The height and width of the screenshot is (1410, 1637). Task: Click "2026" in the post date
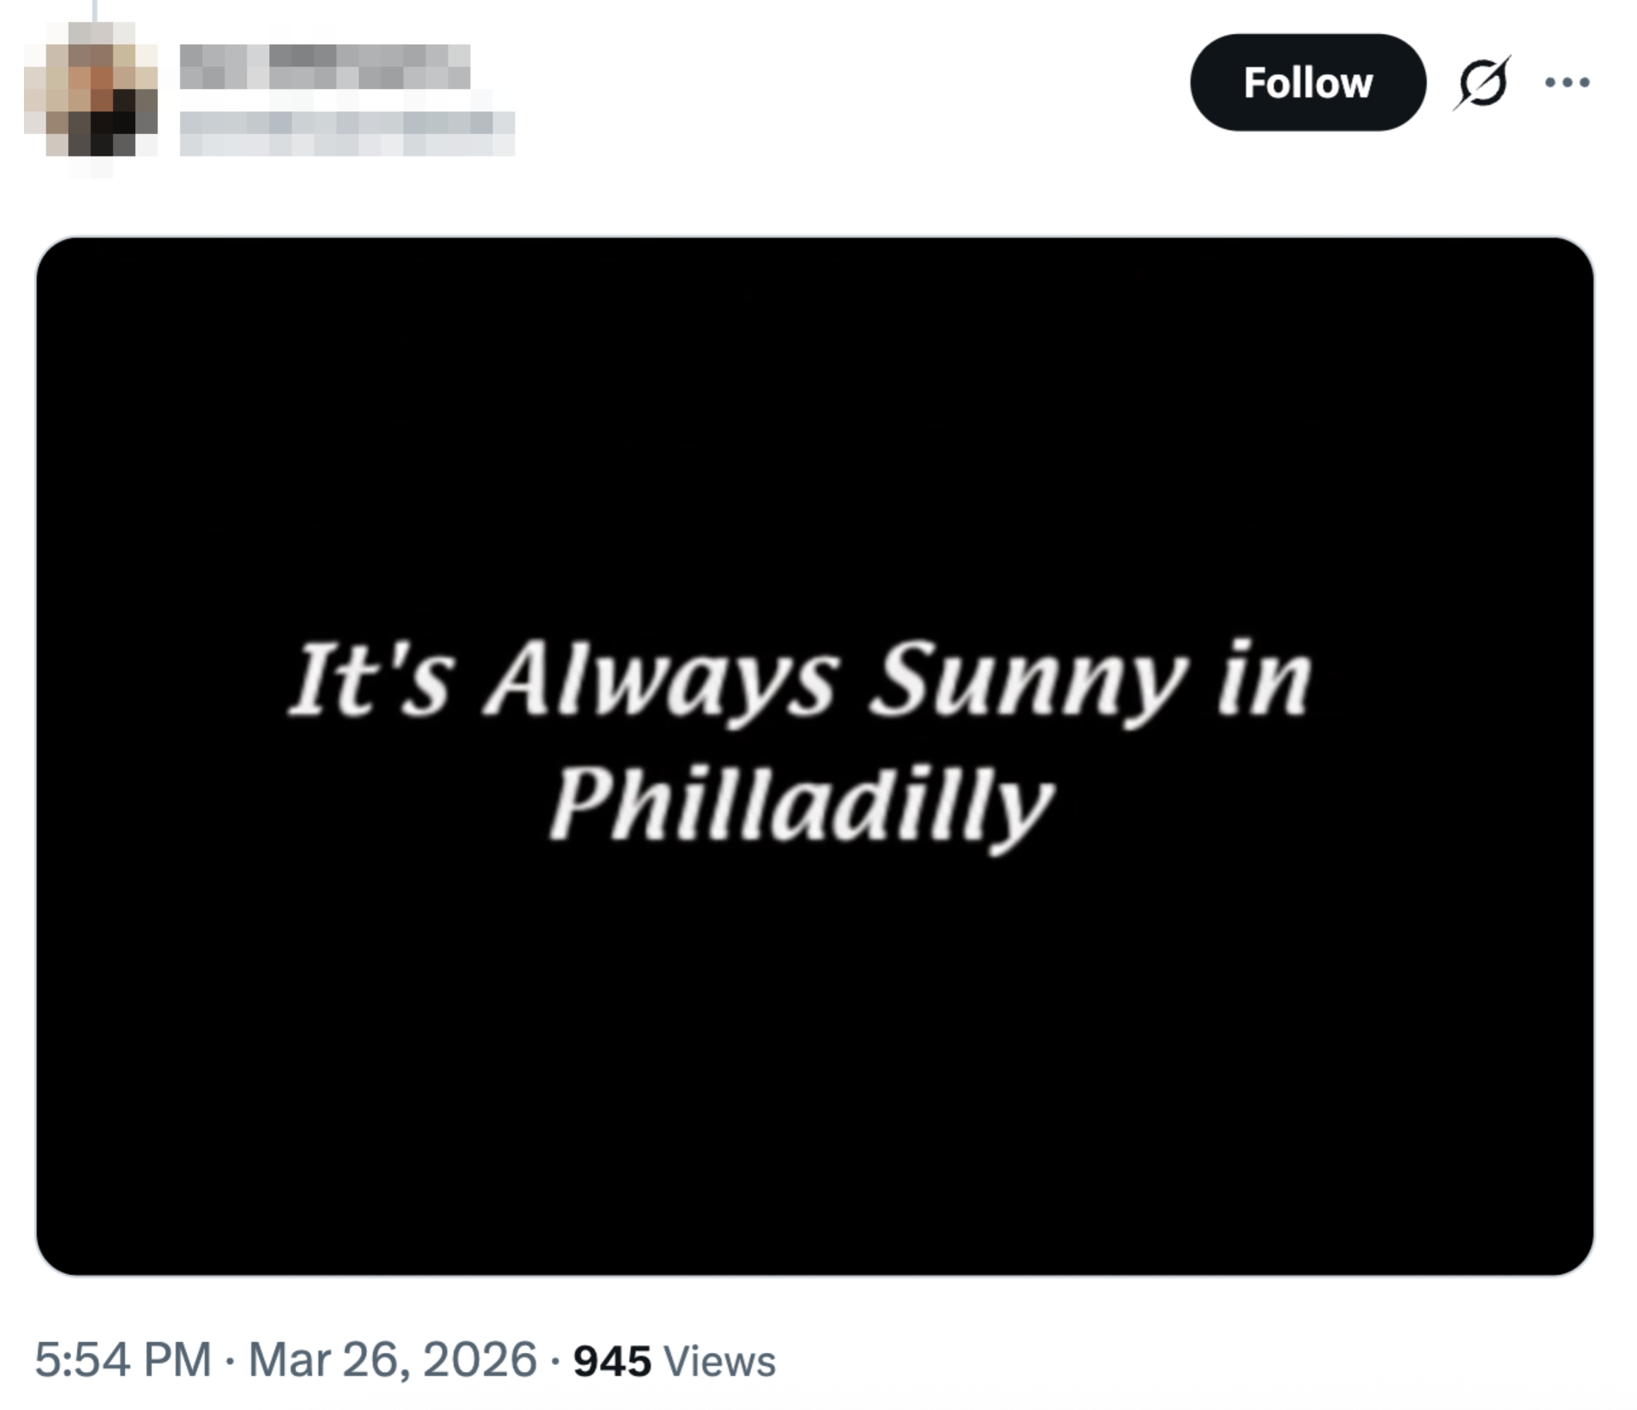click(x=479, y=1359)
